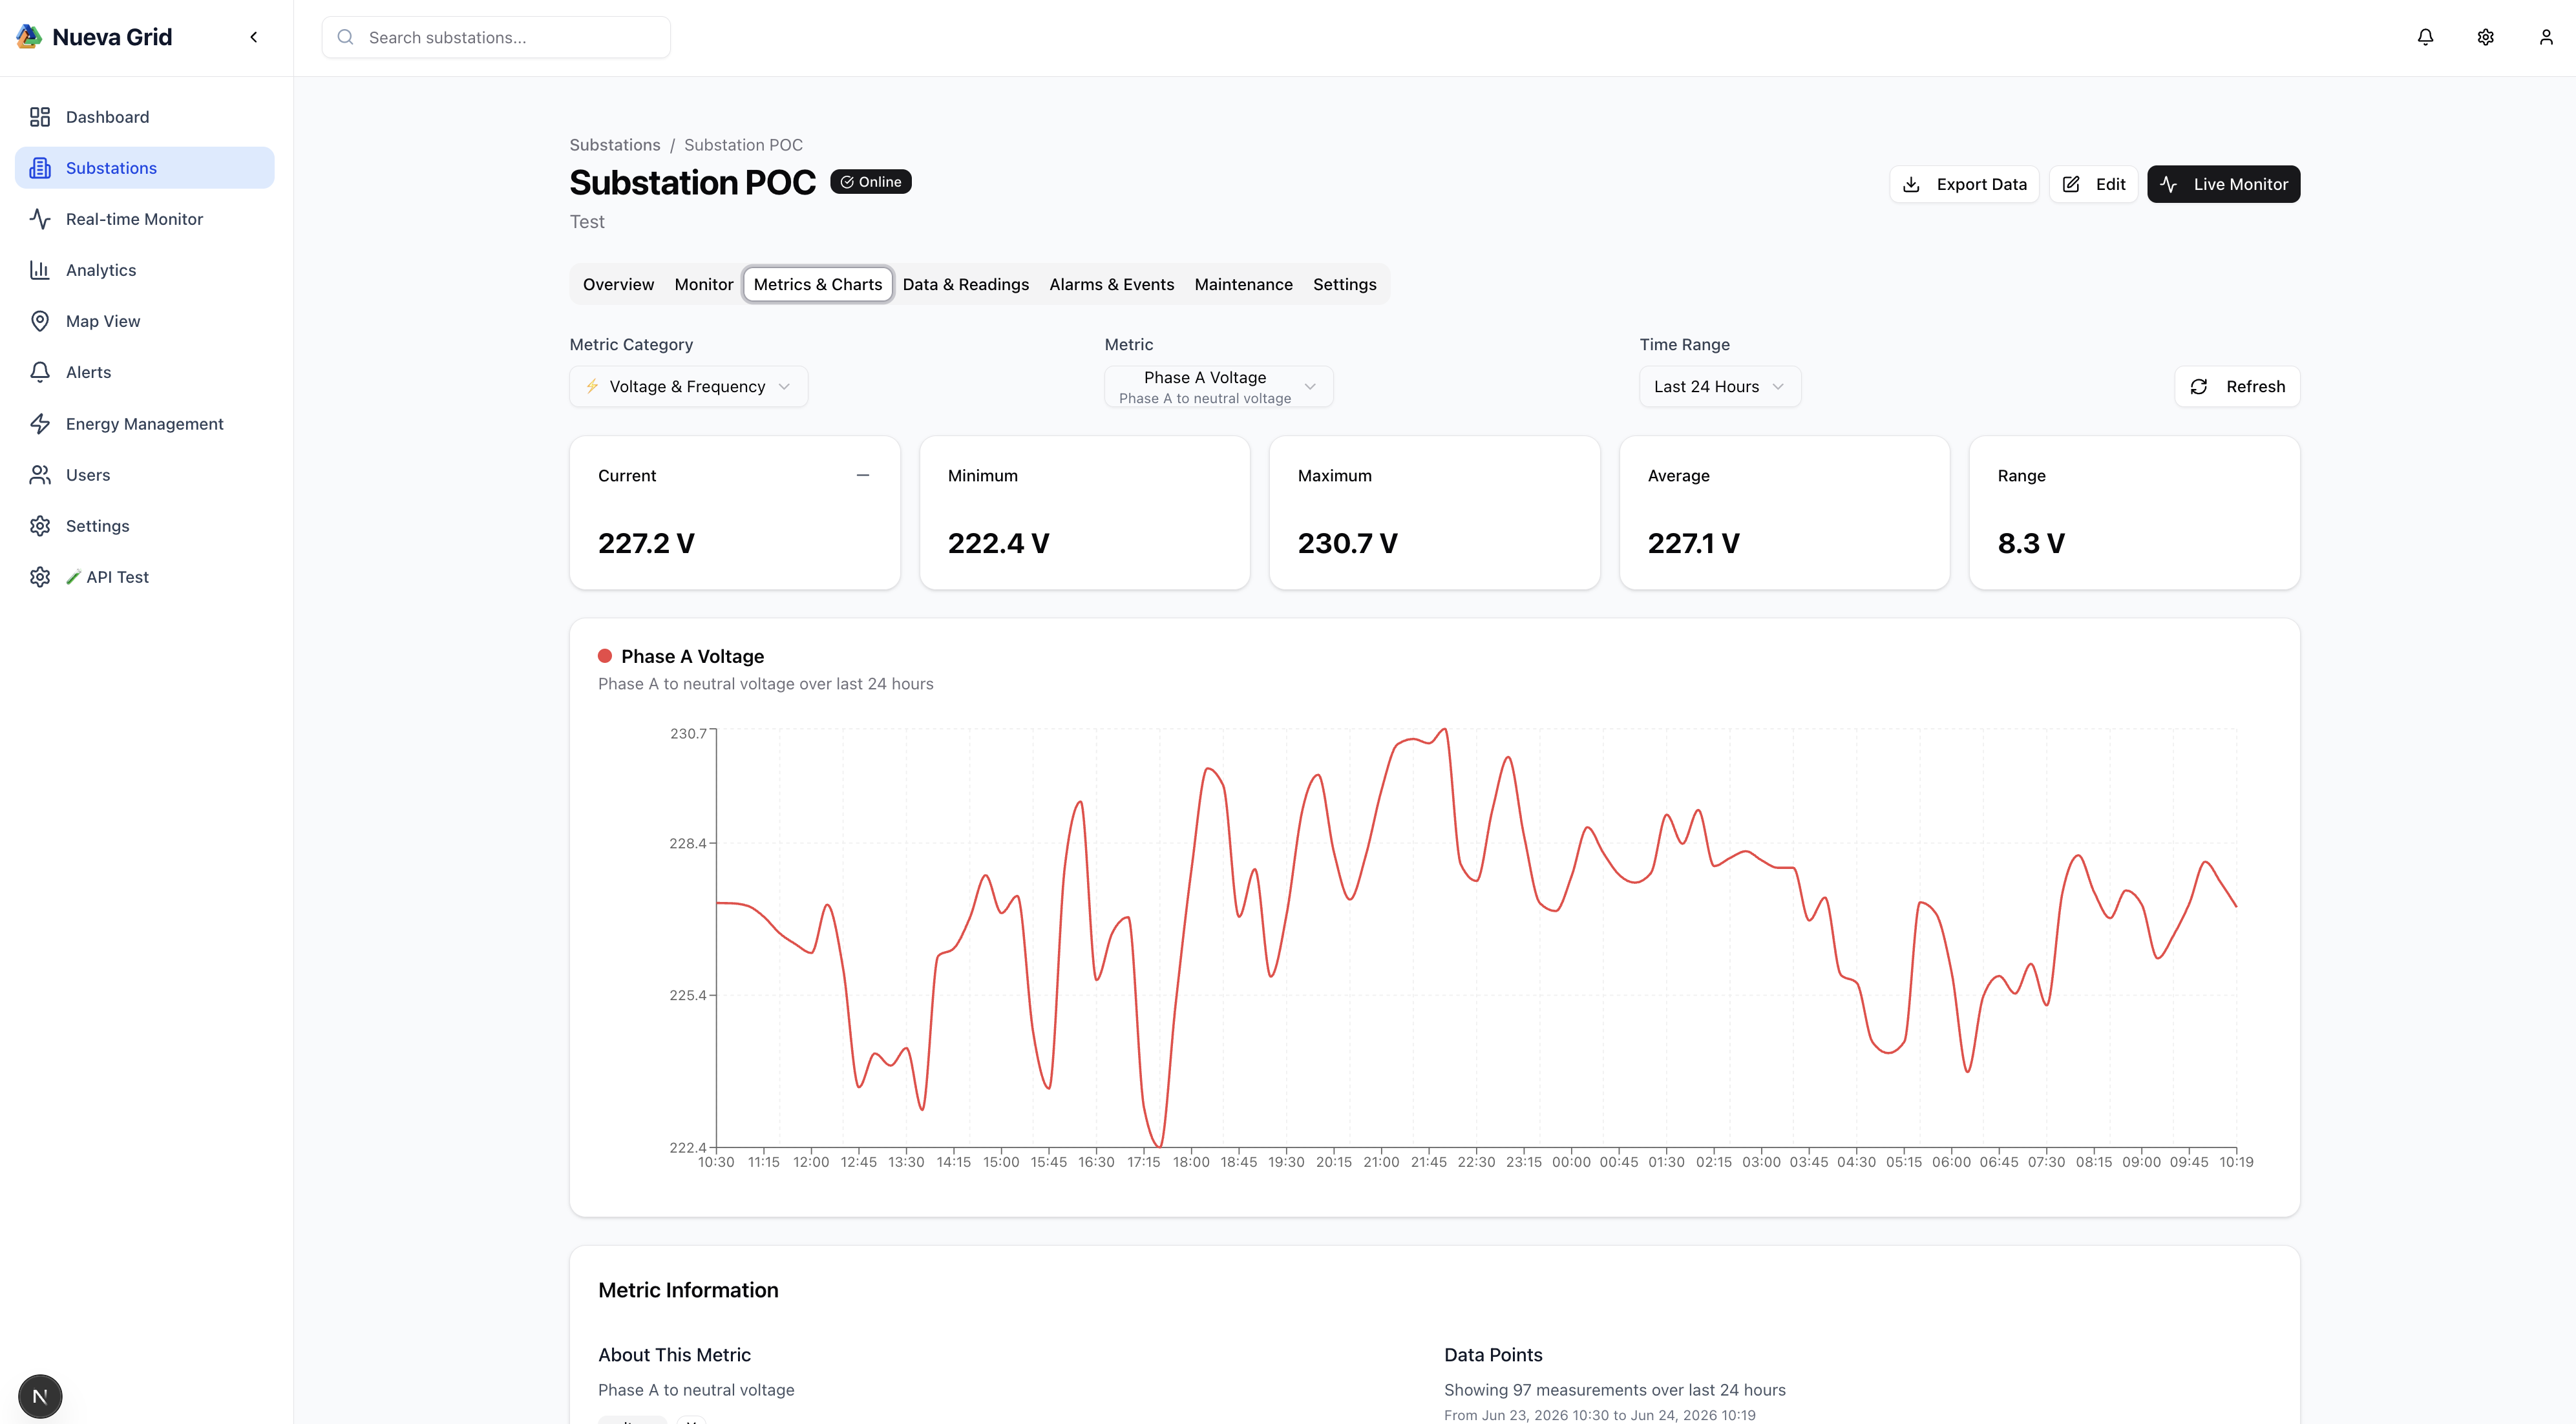Open the Metric Category dropdown
The image size is (2576, 1424).
pos(689,387)
